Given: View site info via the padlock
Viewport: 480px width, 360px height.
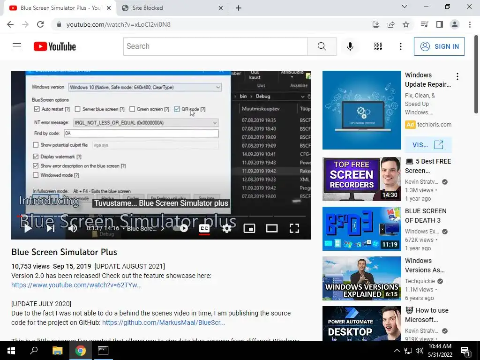Looking at the screenshot, I should [59, 24].
